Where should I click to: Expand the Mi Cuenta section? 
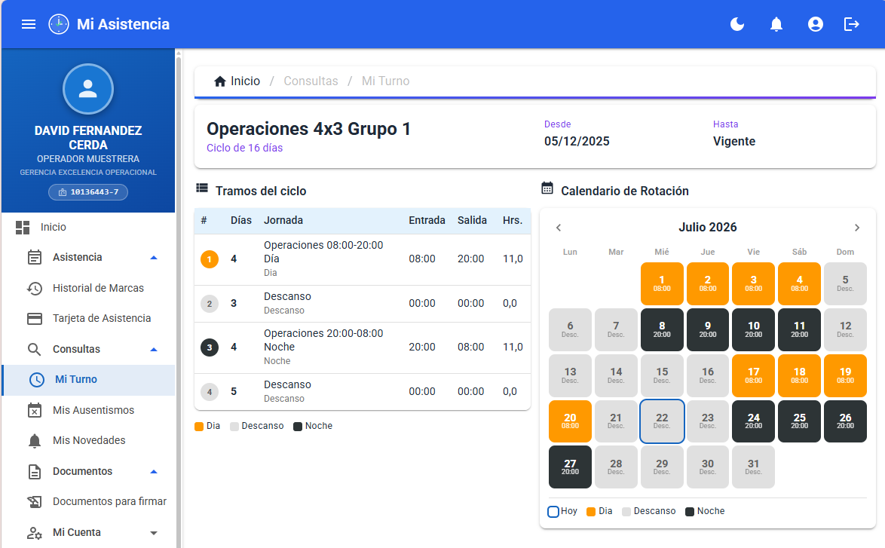click(x=154, y=533)
